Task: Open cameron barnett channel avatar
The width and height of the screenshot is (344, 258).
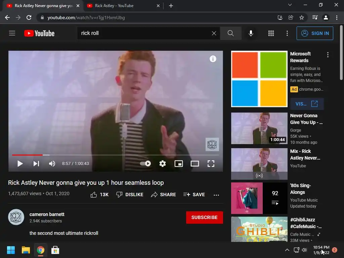Action: 16,217
